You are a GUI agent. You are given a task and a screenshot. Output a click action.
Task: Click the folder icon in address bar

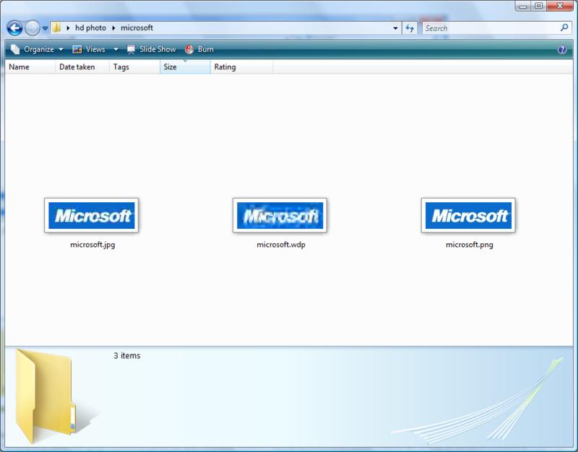(x=56, y=28)
